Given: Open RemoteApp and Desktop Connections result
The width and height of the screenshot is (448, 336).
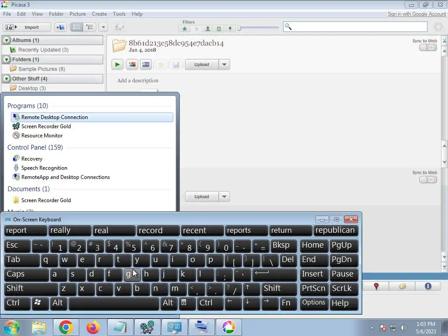Looking at the screenshot, I should coord(92,177).
